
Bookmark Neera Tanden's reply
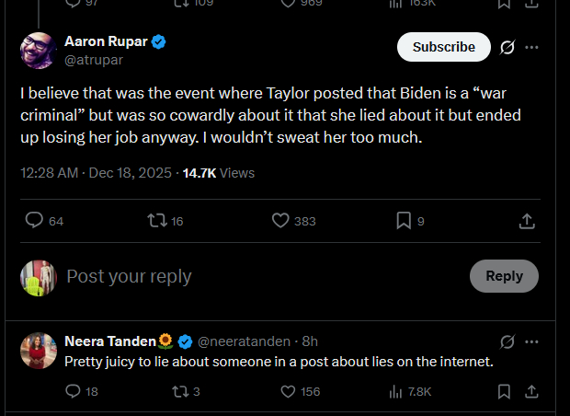[x=503, y=392]
